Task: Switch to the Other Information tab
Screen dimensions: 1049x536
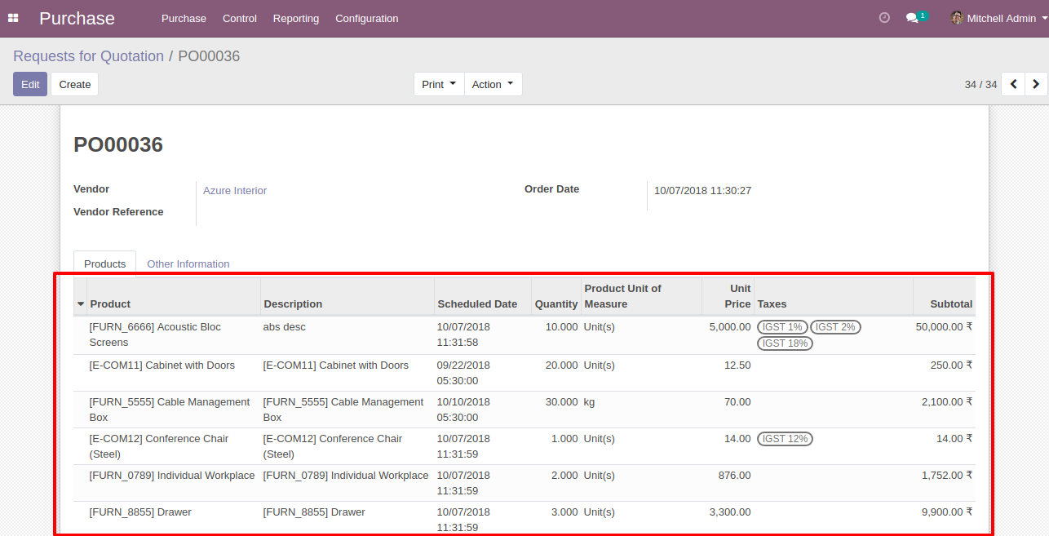Action: [x=188, y=264]
